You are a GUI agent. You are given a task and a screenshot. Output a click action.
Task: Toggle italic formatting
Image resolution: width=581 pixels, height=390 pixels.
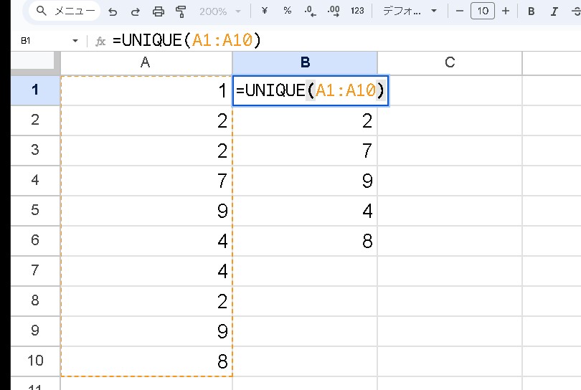(554, 11)
